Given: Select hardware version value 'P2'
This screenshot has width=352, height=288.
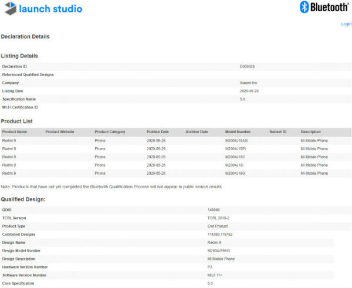Looking at the screenshot, I should [x=209, y=267].
